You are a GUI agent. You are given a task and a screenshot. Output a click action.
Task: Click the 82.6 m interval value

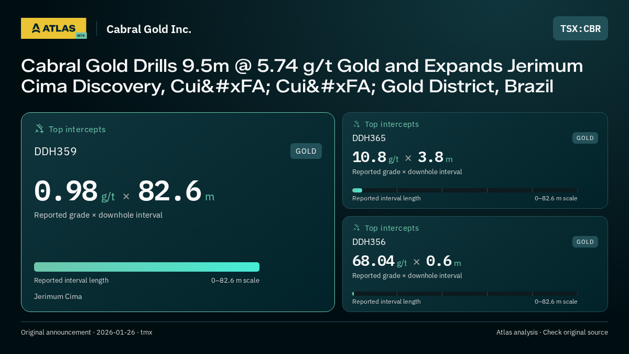click(176, 191)
